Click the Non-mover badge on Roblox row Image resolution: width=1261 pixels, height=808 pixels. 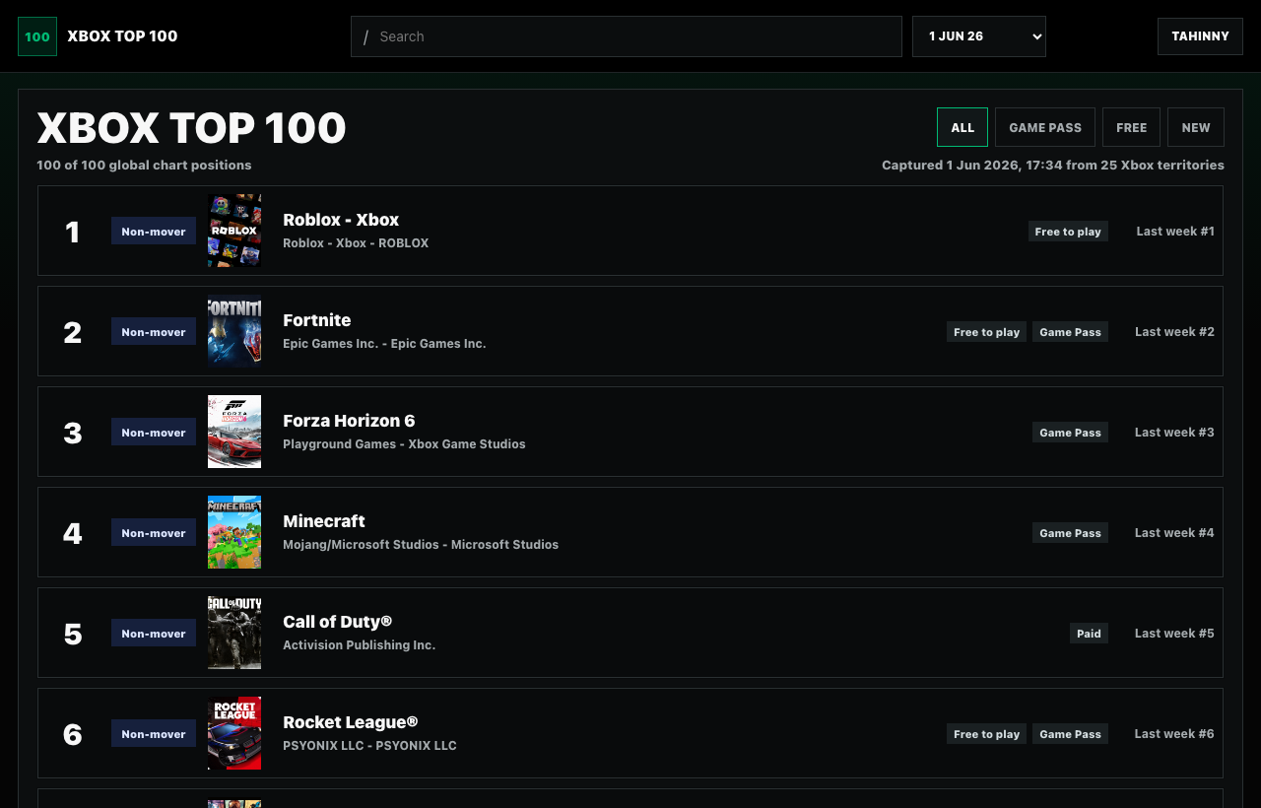154,231
